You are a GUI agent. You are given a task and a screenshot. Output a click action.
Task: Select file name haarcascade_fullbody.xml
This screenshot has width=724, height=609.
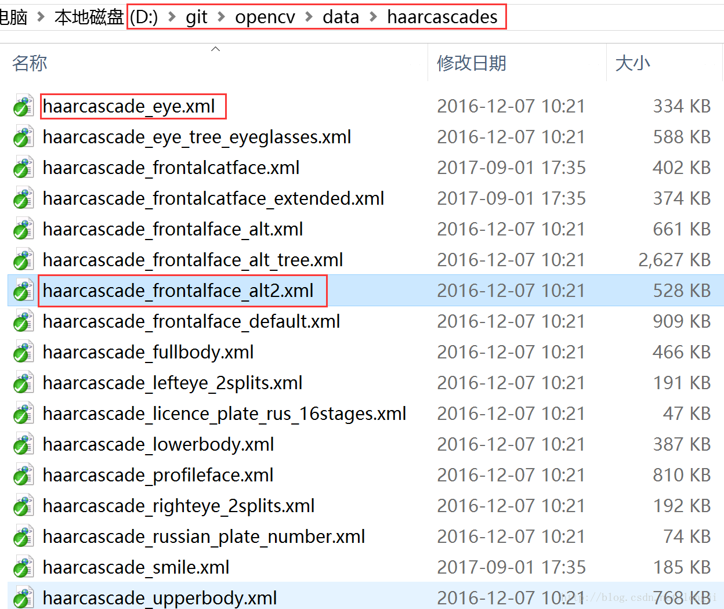tap(149, 352)
